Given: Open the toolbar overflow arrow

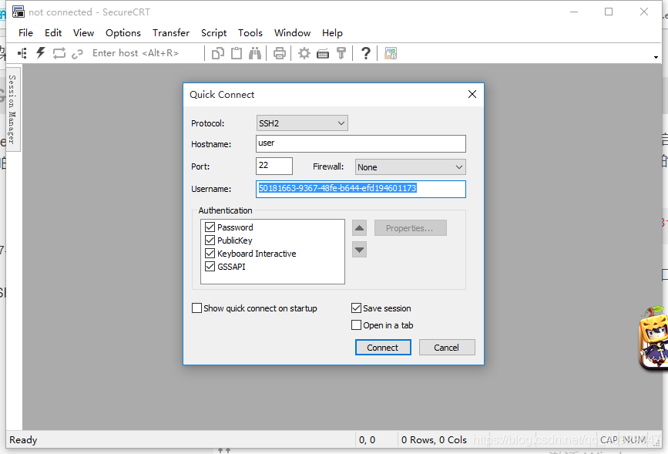Looking at the screenshot, I should coord(656,57).
